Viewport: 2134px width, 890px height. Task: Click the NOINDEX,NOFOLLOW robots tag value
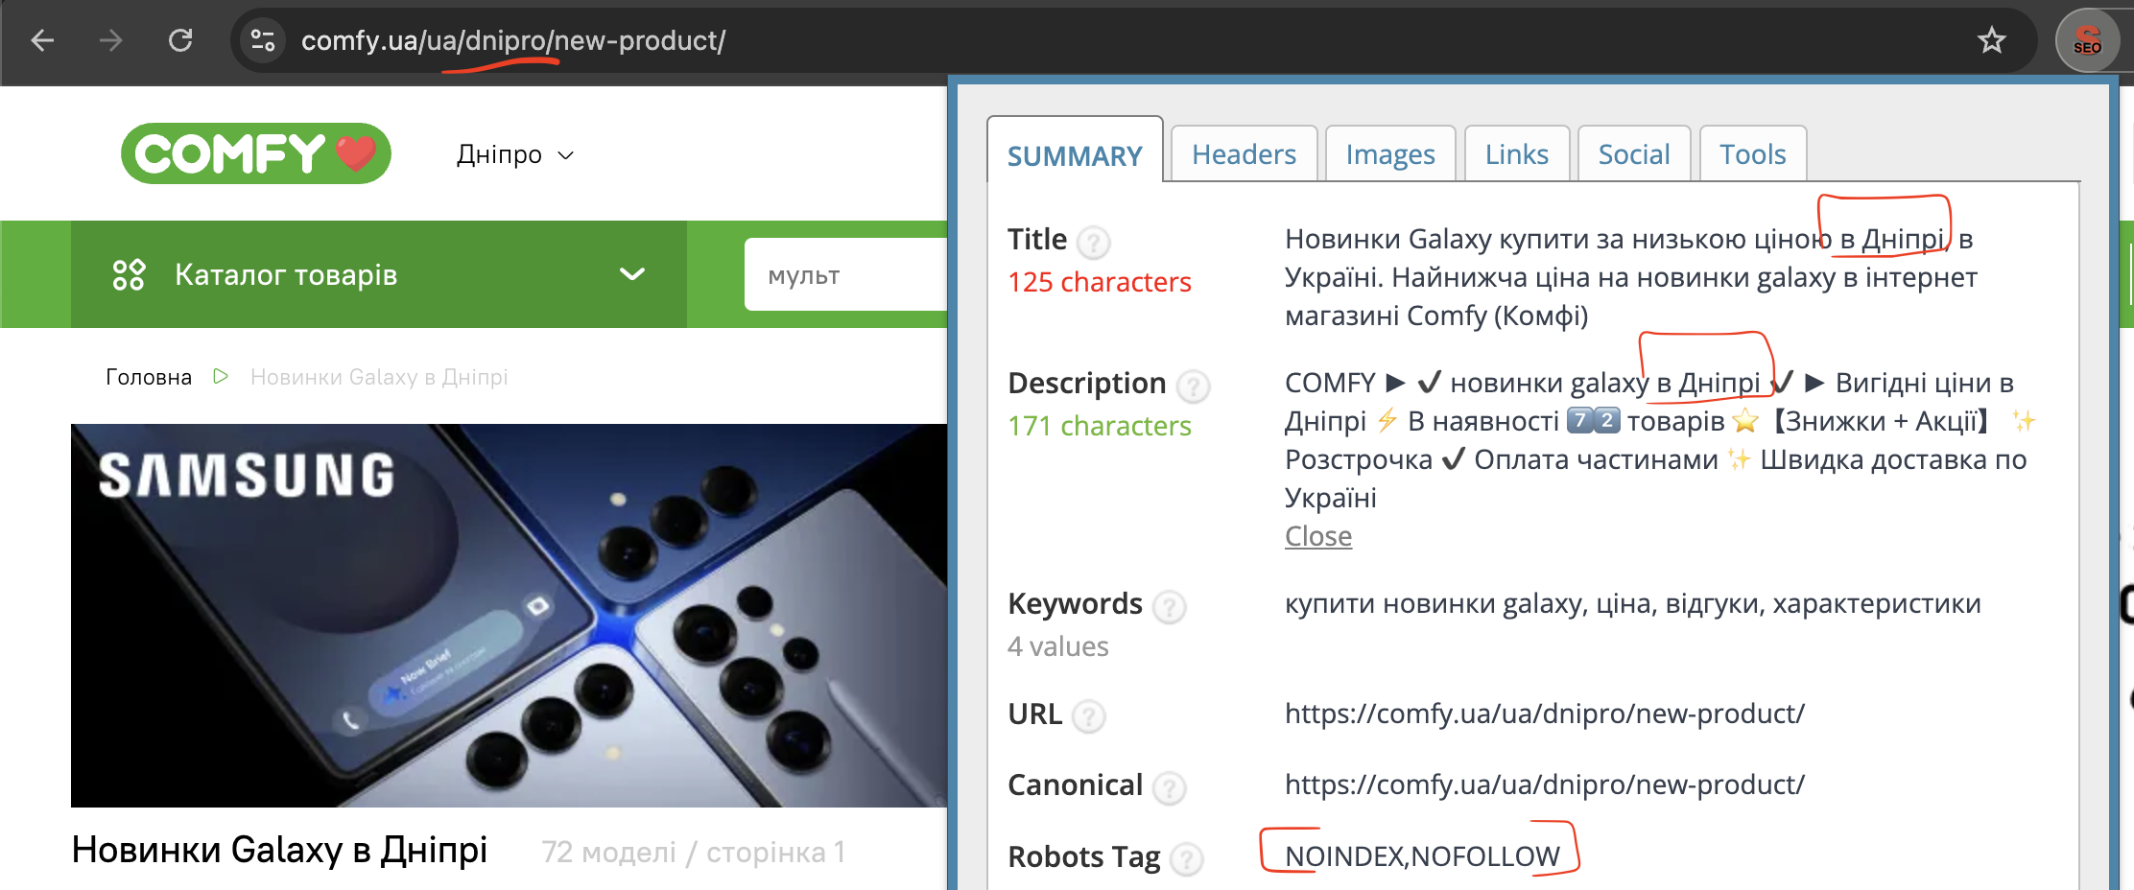pyautogui.click(x=1422, y=856)
